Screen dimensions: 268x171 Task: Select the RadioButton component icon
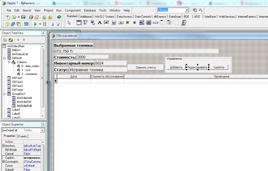(134, 23)
